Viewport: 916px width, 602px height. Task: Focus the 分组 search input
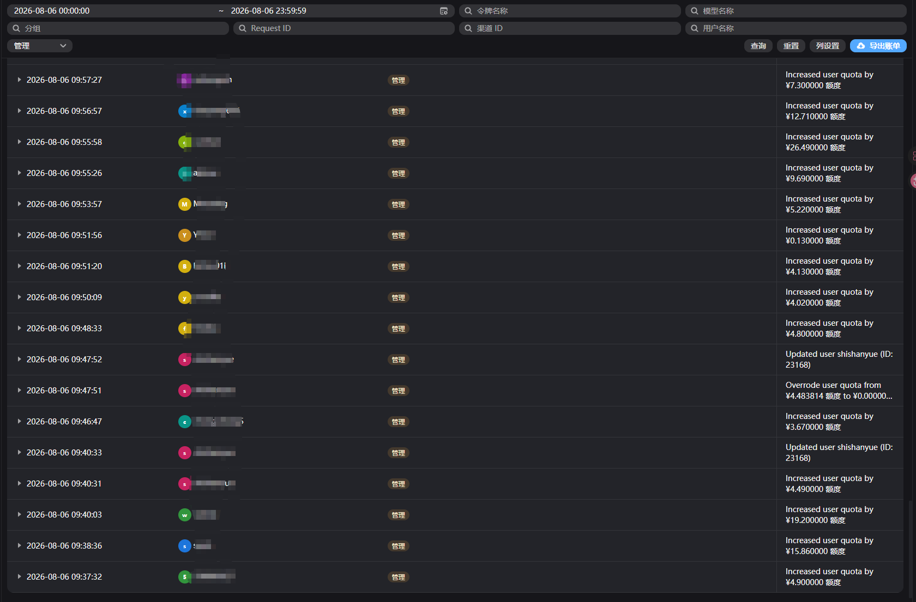(x=118, y=28)
